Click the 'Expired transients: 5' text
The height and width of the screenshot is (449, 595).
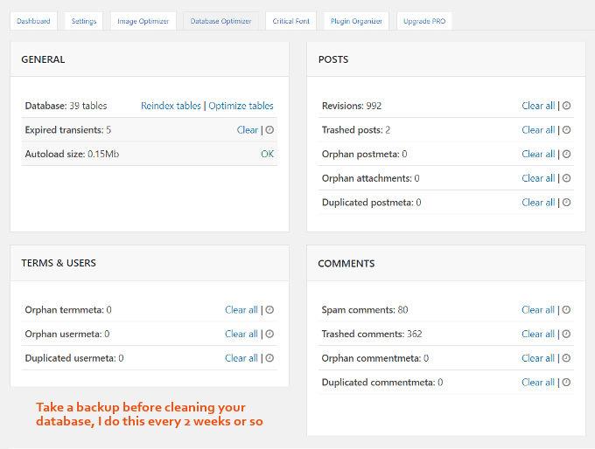(x=68, y=130)
